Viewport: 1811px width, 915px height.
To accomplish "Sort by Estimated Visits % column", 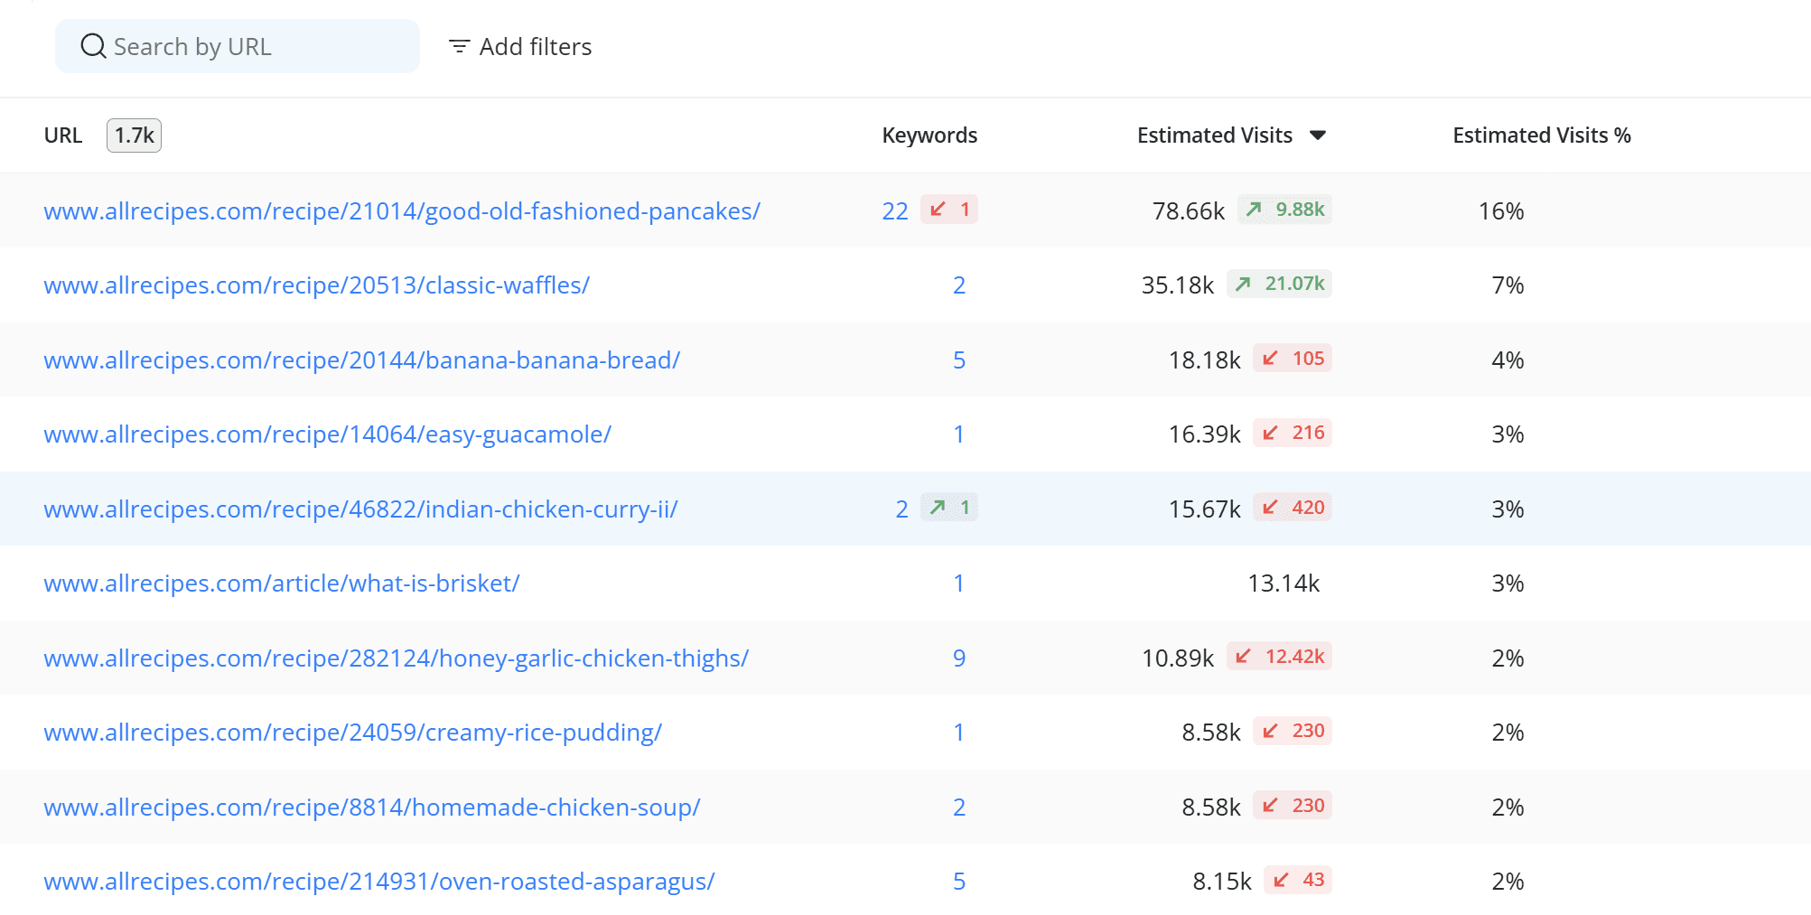I will coord(1542,135).
